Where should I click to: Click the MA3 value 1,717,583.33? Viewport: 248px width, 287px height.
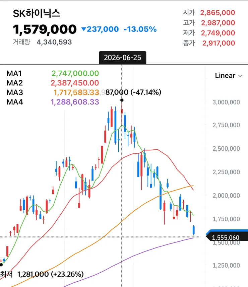[76, 92]
